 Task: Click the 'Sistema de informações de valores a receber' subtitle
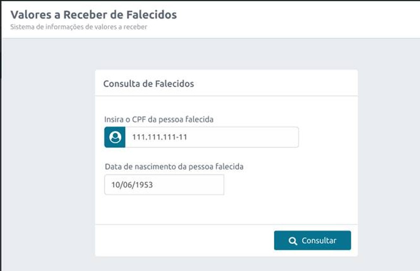tap(79, 27)
